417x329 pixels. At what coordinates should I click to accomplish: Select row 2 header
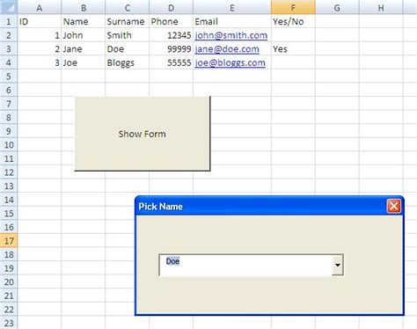coord(9,35)
